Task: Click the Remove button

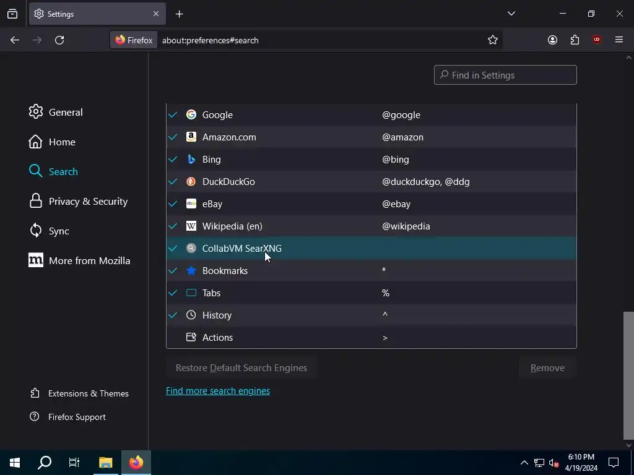Action: coord(547,367)
